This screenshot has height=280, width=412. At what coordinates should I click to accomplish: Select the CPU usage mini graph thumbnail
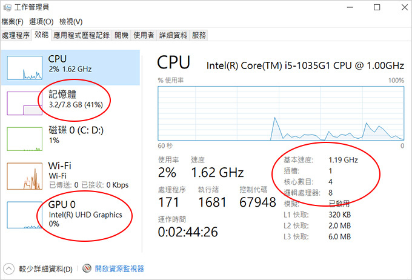pos(24,67)
